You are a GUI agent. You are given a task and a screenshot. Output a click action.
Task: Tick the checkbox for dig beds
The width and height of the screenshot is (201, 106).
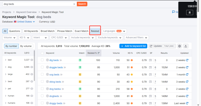[x=42, y=60]
